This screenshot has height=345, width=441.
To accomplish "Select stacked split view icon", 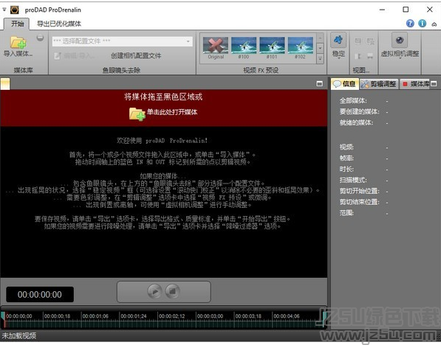I will (x=370, y=56).
